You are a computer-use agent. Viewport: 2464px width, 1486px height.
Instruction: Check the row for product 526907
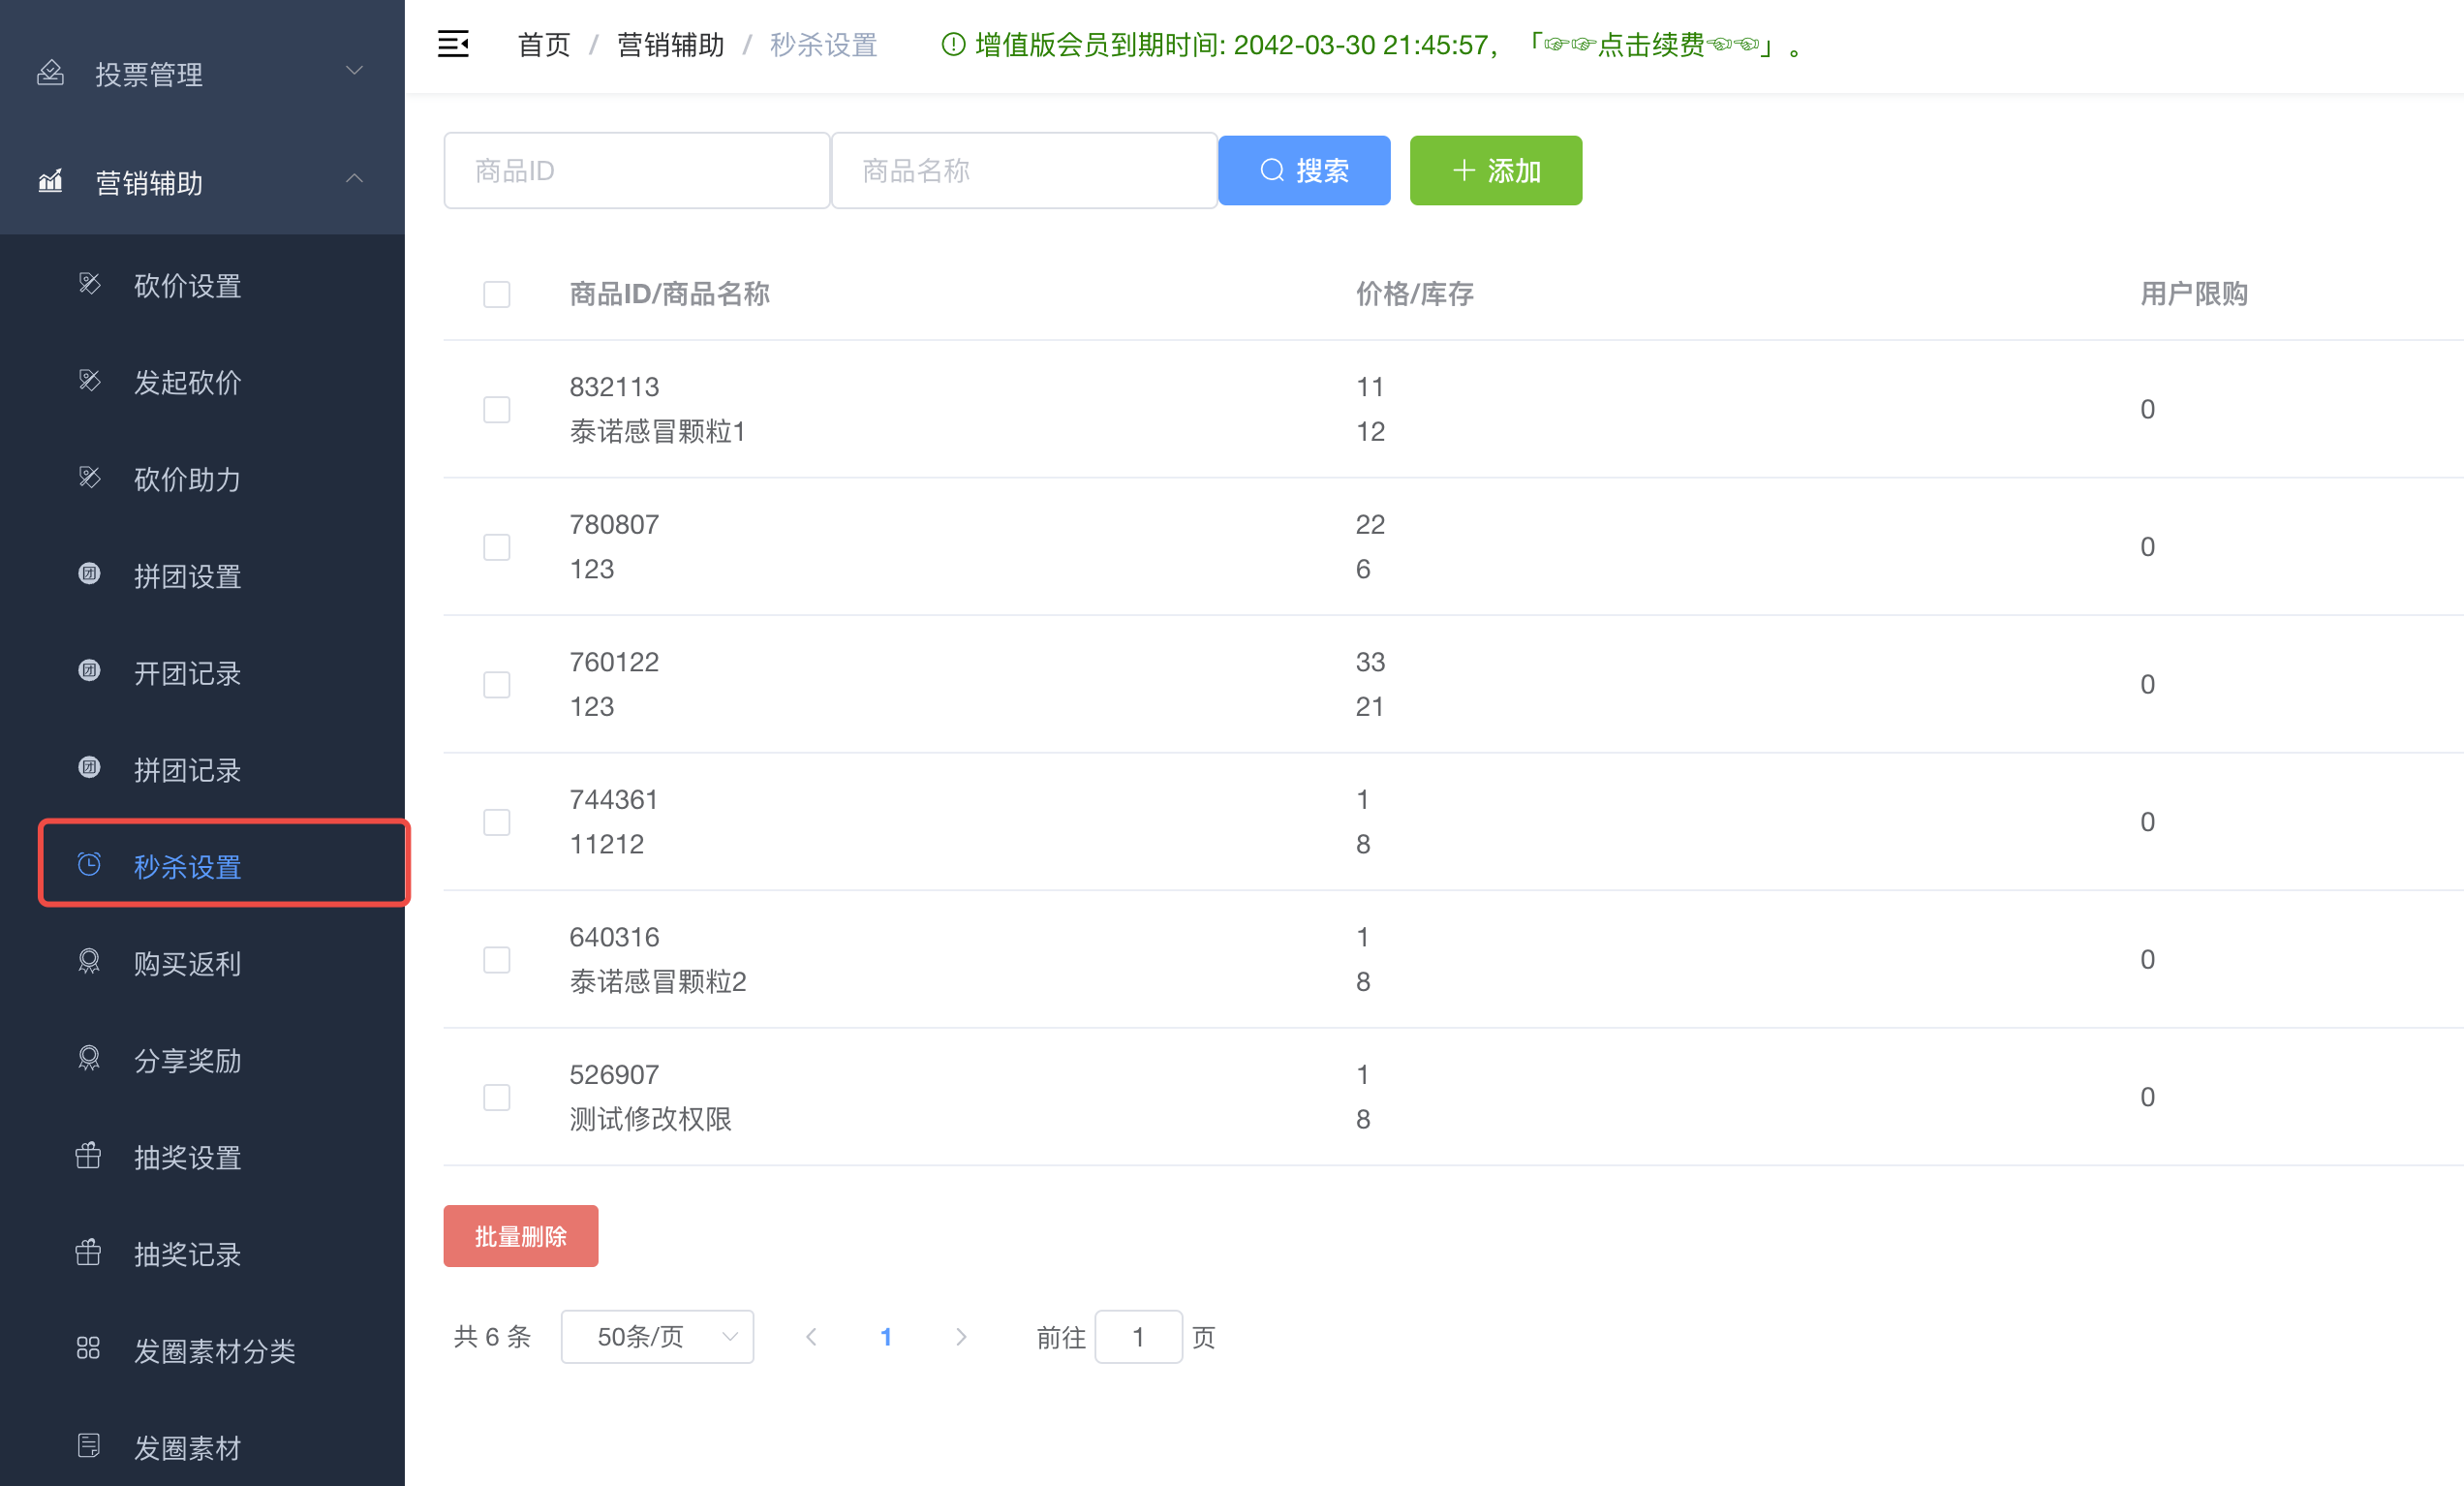click(496, 1097)
